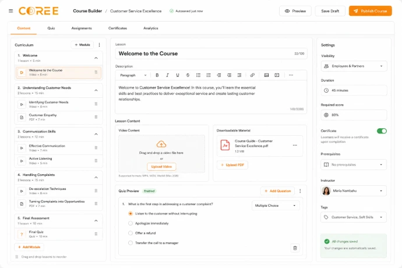Open the Paragraph style dropdown

(x=133, y=75)
